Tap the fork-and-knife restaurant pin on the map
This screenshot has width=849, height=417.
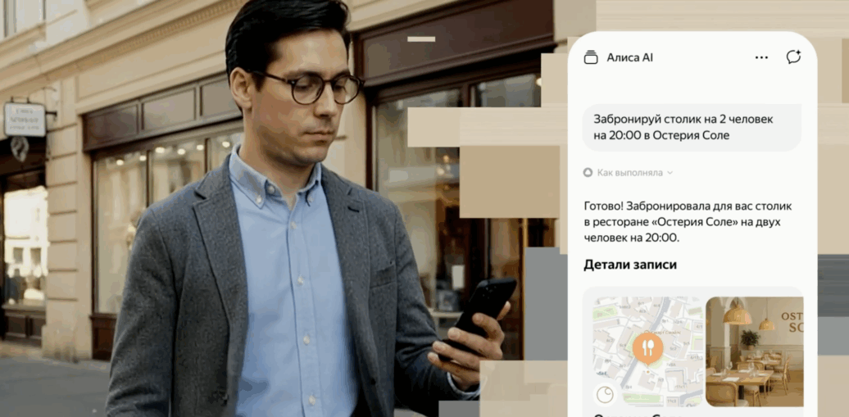tap(647, 347)
